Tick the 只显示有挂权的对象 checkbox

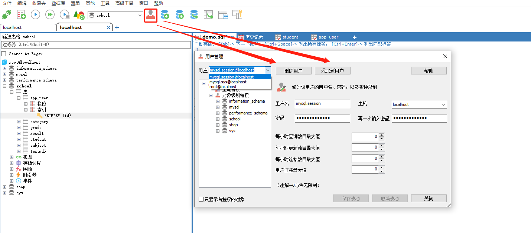(201, 199)
